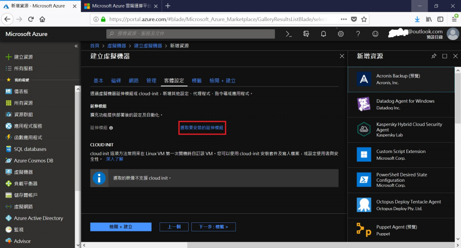The width and height of the screenshot is (461, 248).
Task: Open 資源群組 in sidebar
Action: tap(19, 114)
